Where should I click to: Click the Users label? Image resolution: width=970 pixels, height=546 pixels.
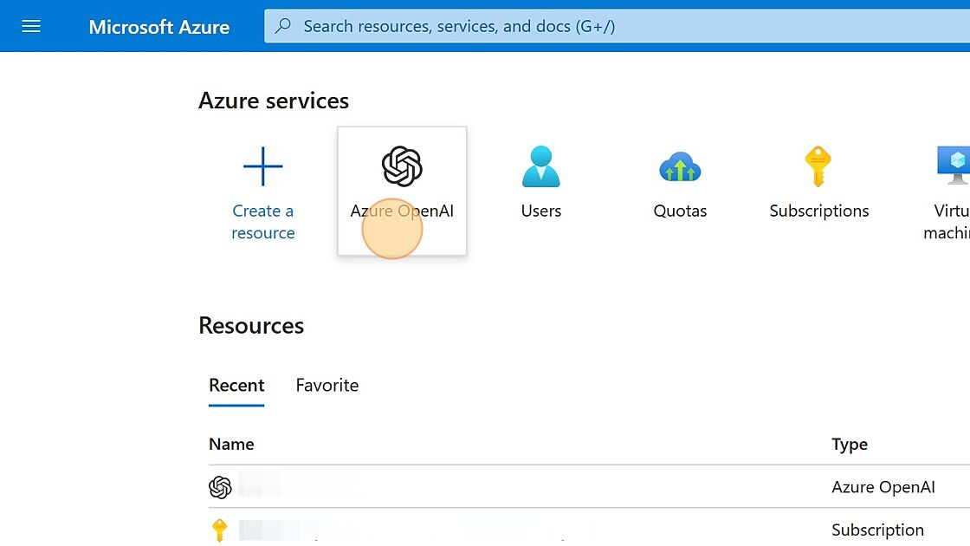[541, 211]
